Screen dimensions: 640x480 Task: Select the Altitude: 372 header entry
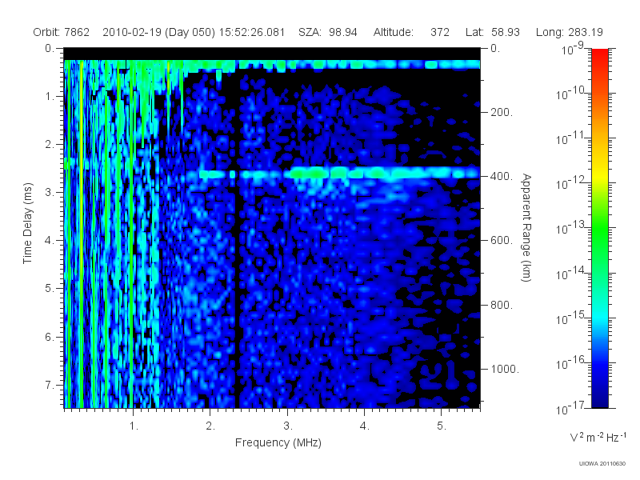coord(411,32)
